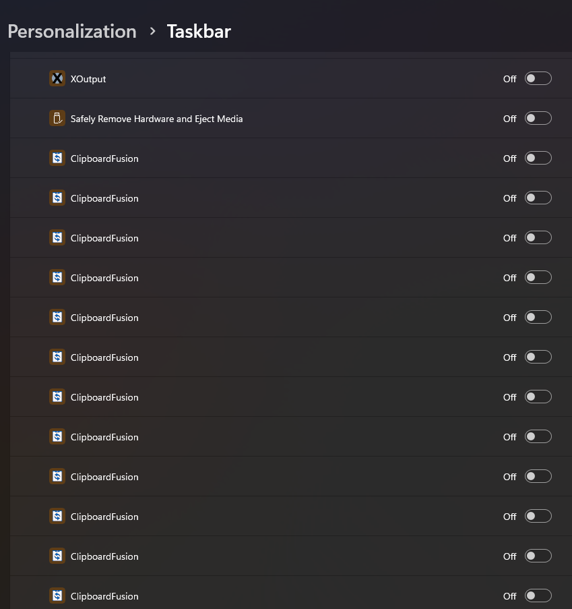572x609 pixels.
Task: Click the third ClipboardFusion row icon
Action: 57,238
